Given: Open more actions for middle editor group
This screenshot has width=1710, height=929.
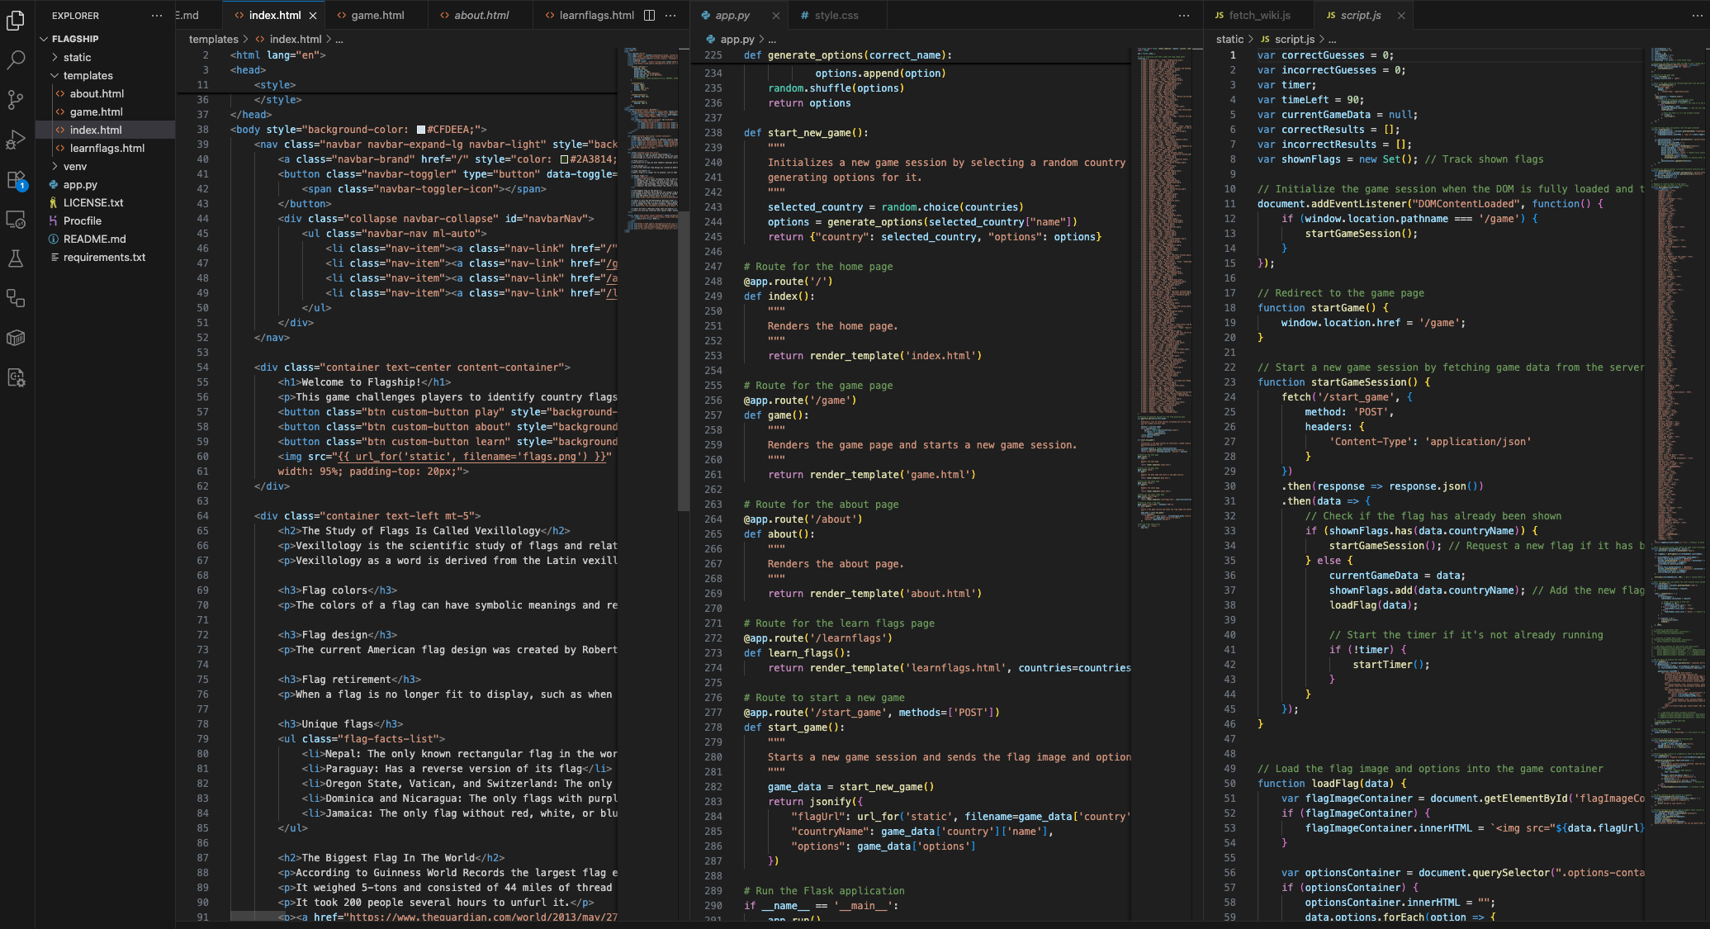Looking at the screenshot, I should tap(1184, 15).
